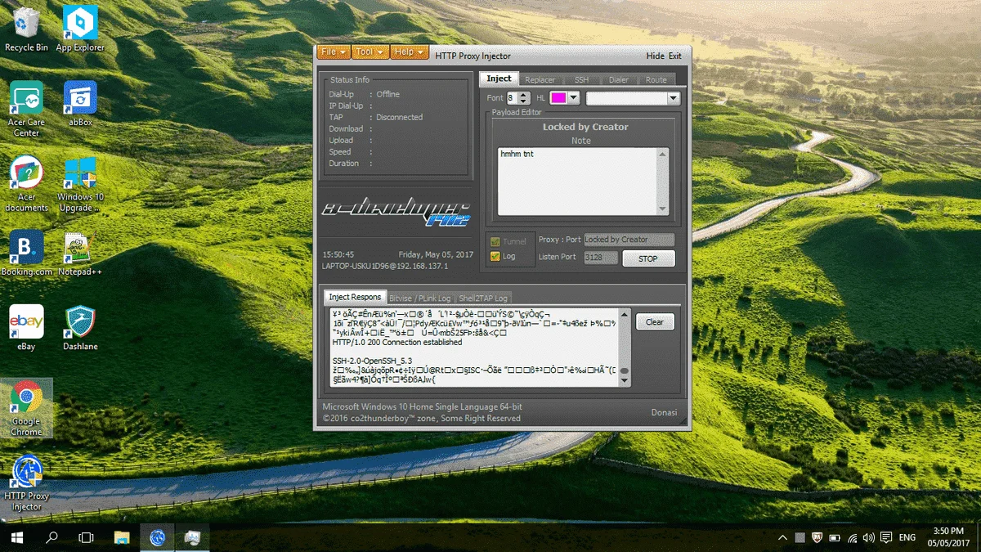Open the Donasi link
This screenshot has height=552, width=981.
[x=664, y=412]
